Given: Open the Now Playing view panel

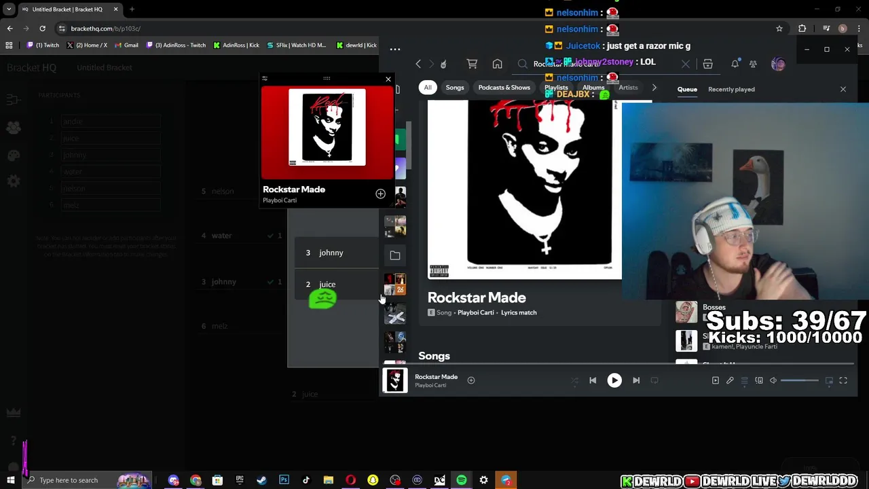Looking at the screenshot, I should [716, 380].
